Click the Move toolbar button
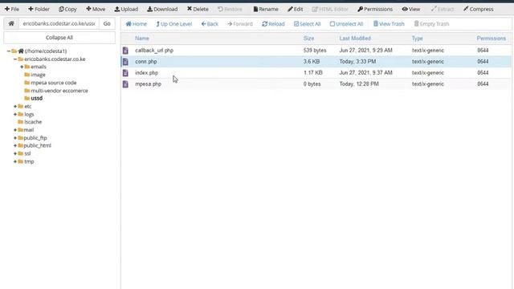This screenshot has width=514, height=289. [96, 9]
